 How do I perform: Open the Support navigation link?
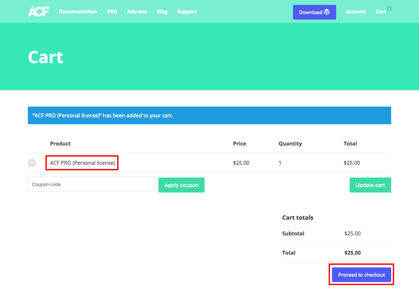(x=187, y=11)
